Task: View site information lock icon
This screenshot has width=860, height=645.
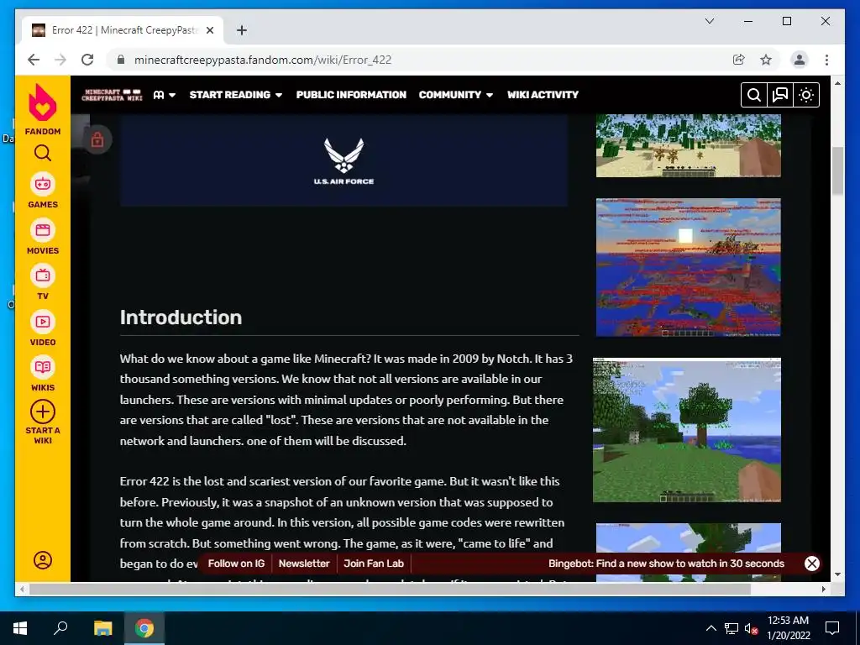Action: tap(121, 60)
